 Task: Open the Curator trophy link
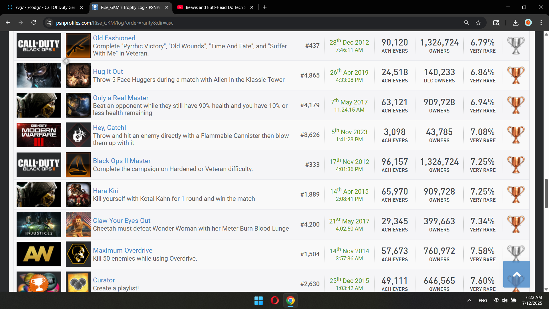(x=104, y=280)
